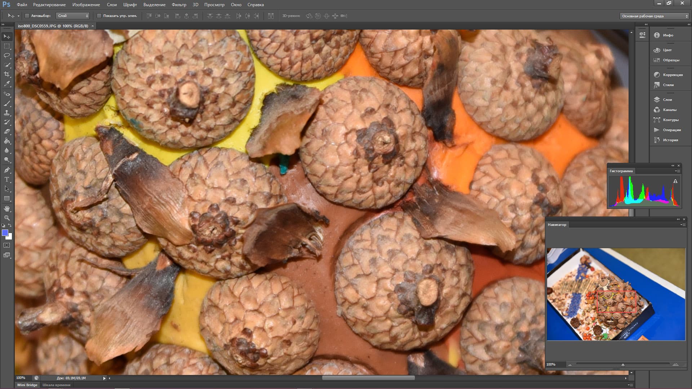Viewport: 692px width, 389px height.
Task: Open the Слой auto-select dropdown
Action: (x=73, y=16)
